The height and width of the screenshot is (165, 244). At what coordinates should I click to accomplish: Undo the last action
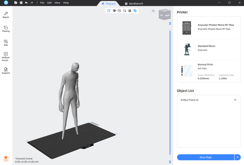(x=26, y=3)
